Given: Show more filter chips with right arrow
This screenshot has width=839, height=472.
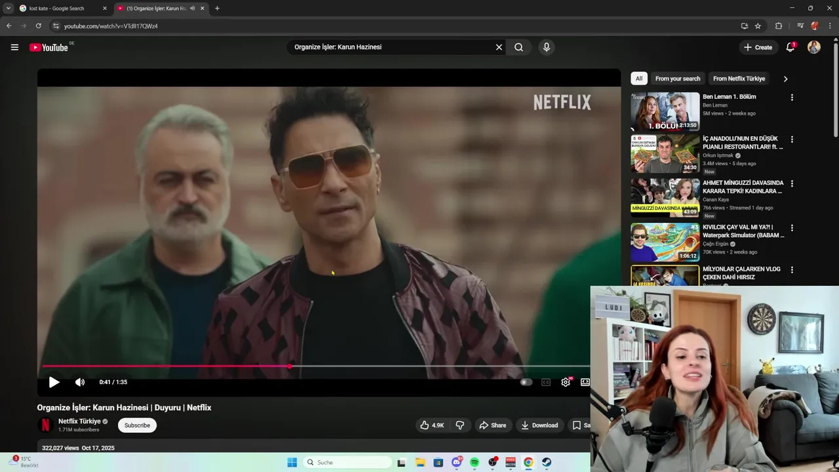Looking at the screenshot, I should 785,79.
